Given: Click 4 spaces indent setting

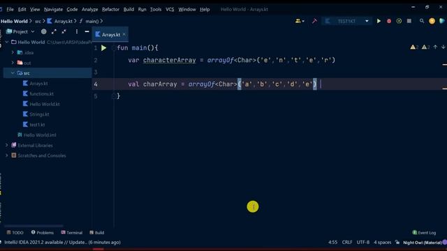Looking at the screenshot, I should (382, 242).
